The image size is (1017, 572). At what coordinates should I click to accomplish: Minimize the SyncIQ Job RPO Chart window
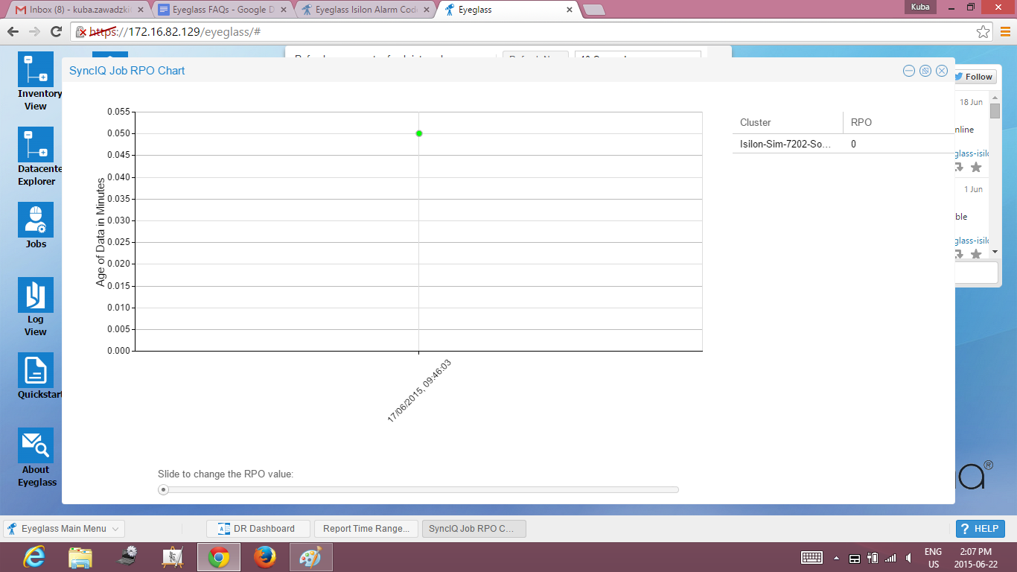pos(909,71)
